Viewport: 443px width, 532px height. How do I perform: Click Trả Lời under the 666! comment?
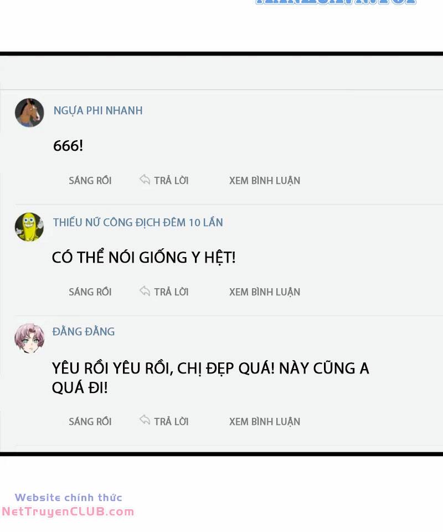click(x=171, y=181)
